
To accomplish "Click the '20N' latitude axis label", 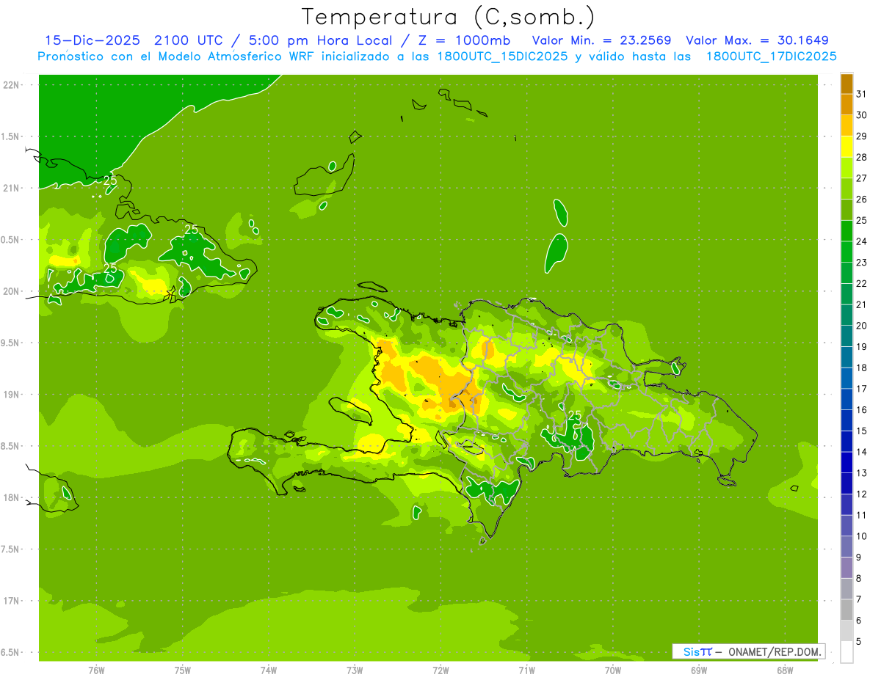I will [11, 291].
